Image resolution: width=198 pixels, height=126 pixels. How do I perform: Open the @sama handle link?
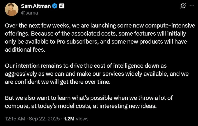(x=29, y=13)
